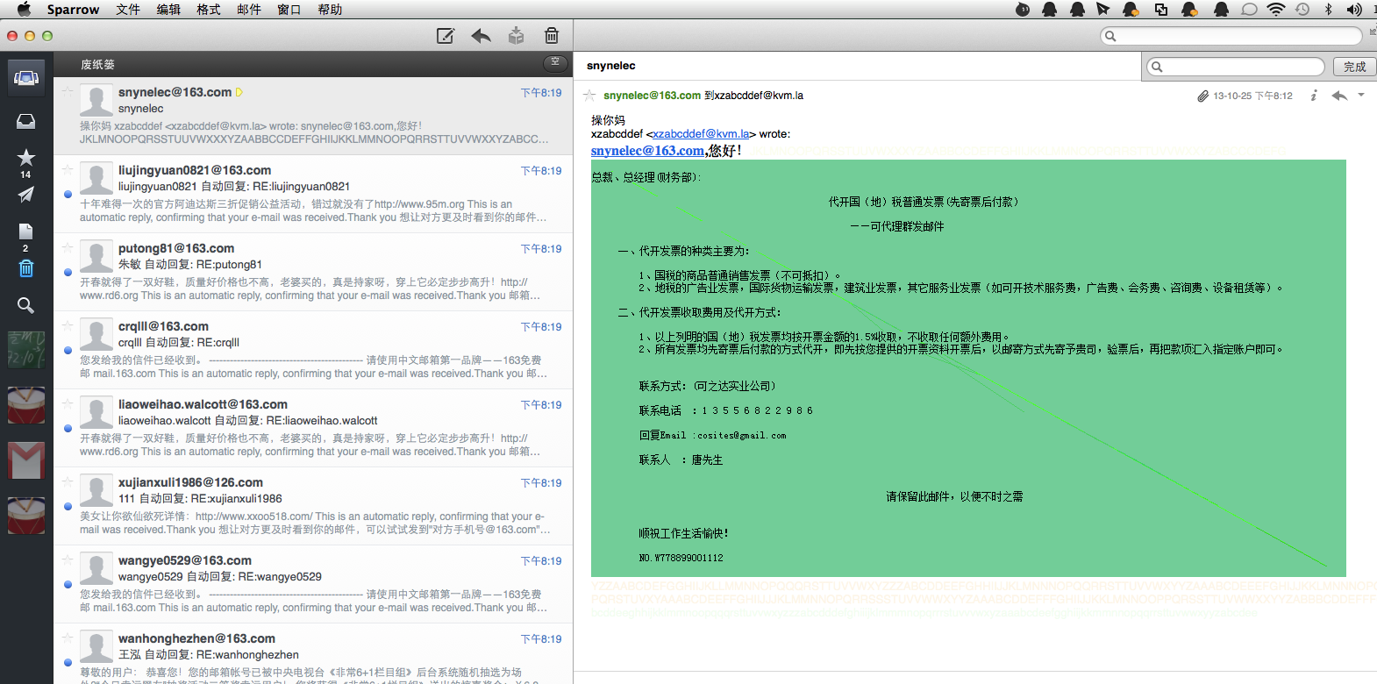
Task: Click the sidebar magnifier search icon
Action: (x=26, y=305)
